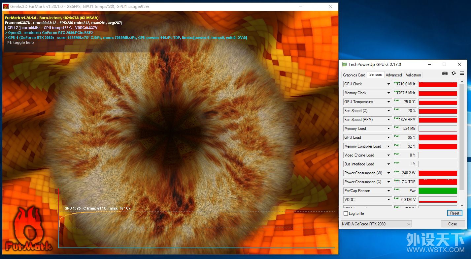Click the 111.7 % TDP value
471x259 pixels.
[405, 182]
